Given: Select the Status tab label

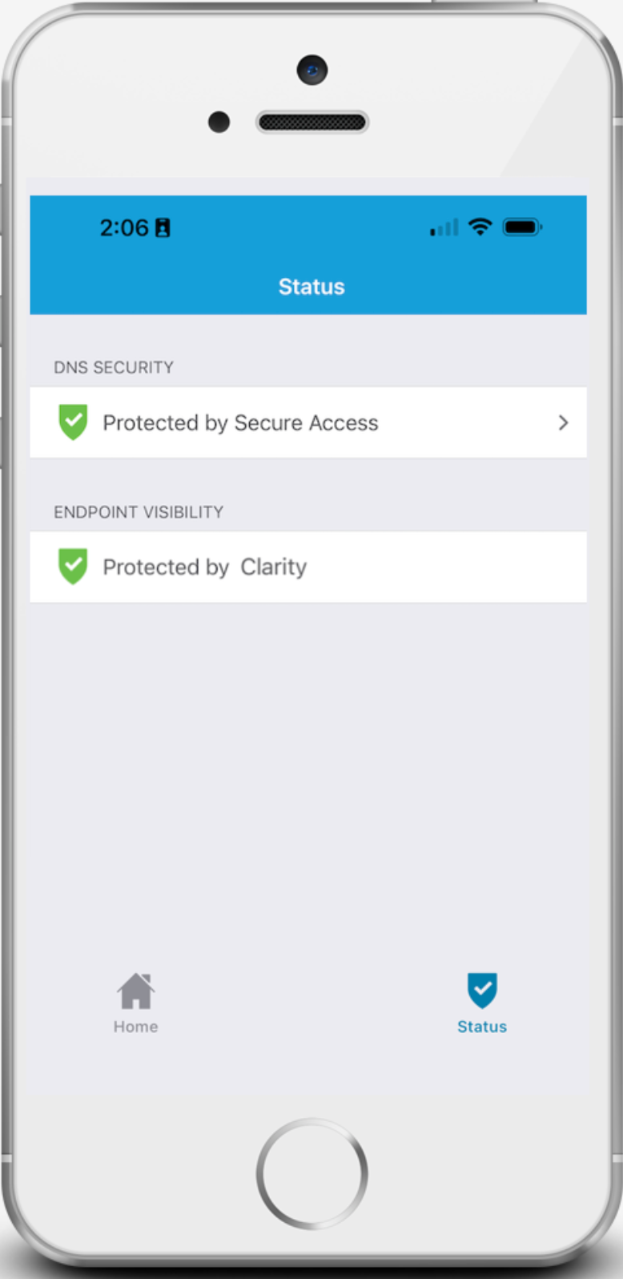Looking at the screenshot, I should pos(482,1027).
